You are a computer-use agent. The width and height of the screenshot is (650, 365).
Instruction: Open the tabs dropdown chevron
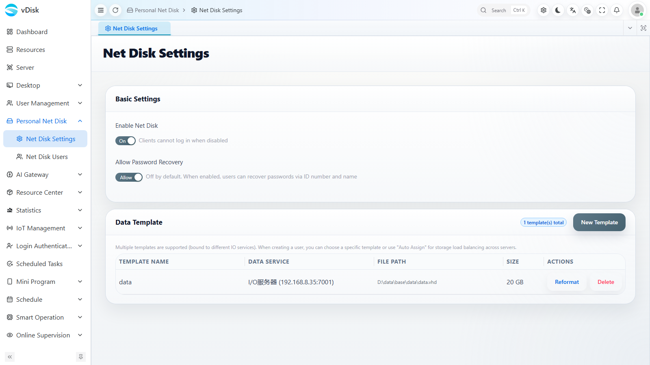(630, 28)
